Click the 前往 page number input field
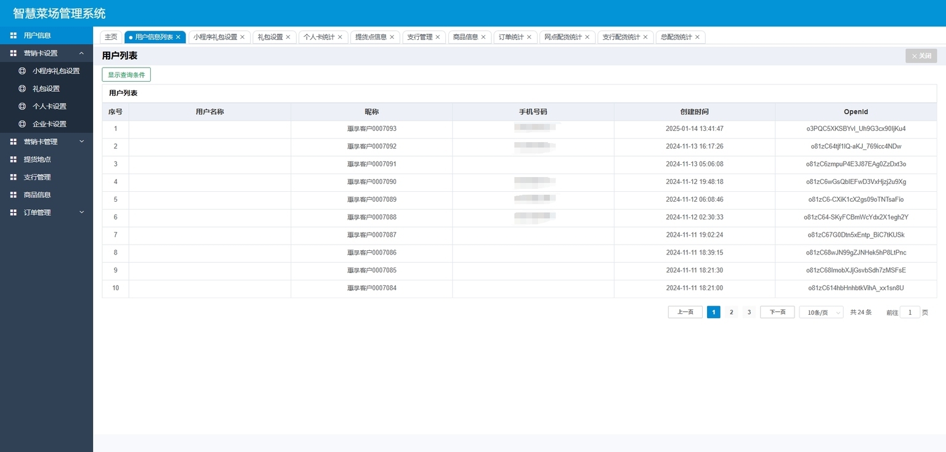 coord(910,312)
